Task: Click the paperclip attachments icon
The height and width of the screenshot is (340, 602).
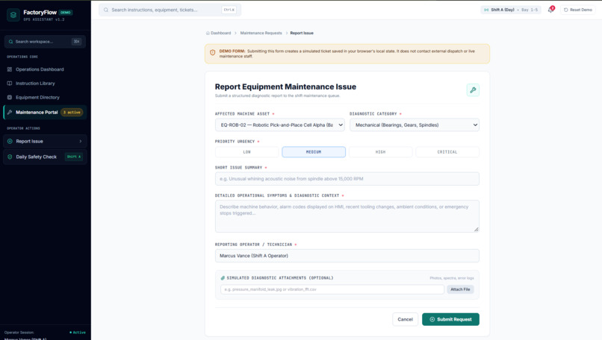Action: [x=223, y=278]
